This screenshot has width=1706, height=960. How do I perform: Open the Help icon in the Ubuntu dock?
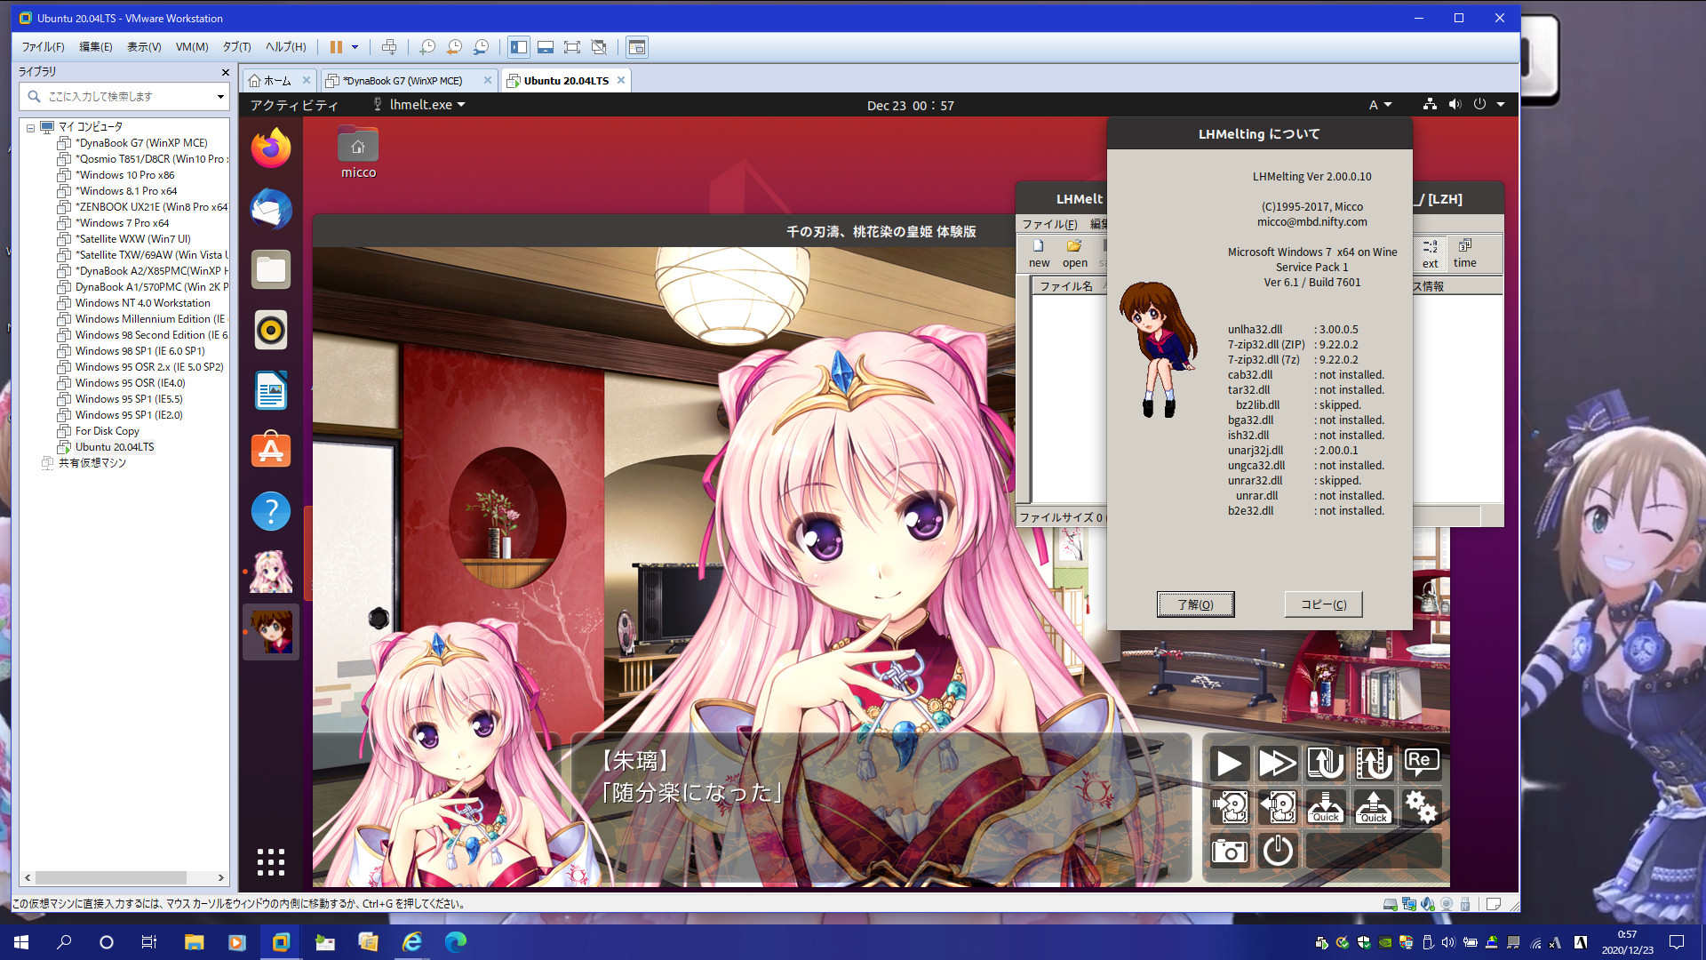(x=271, y=511)
